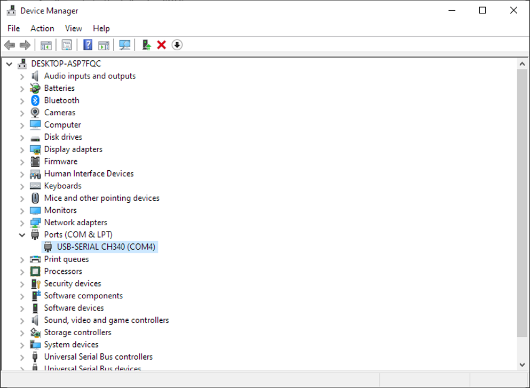The image size is (530, 388).
Task: Select Universal Serial Bus controllers label
Action: 98,357
